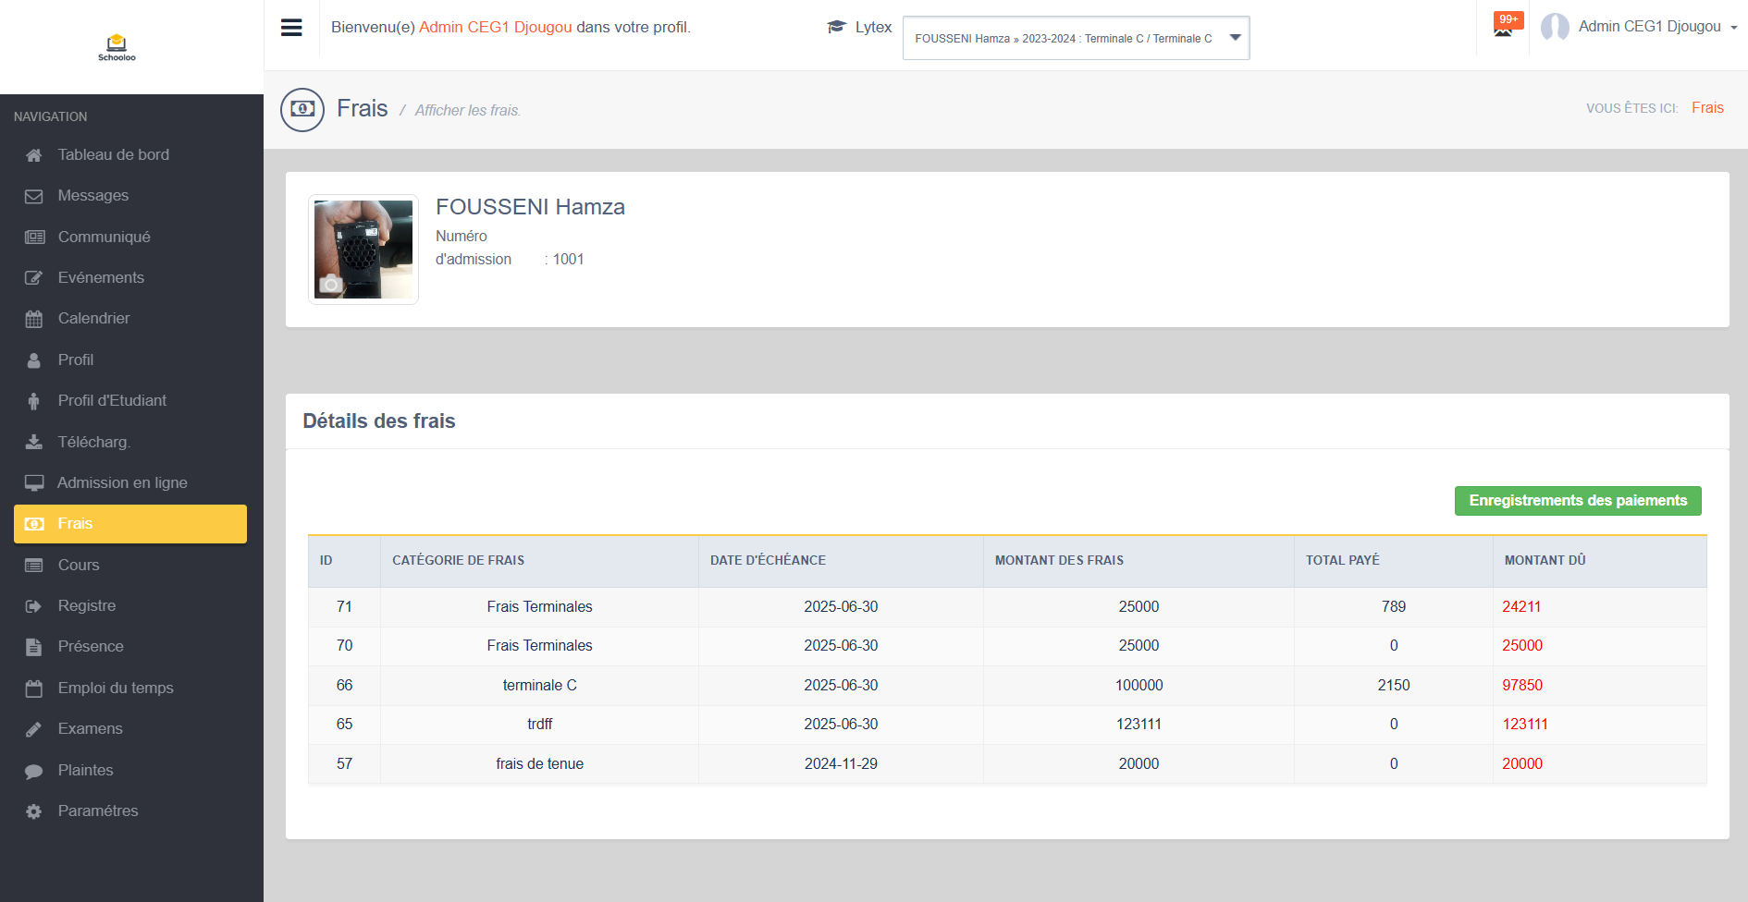
Task: Click the student dropdown arrow
Action: coord(1235,38)
